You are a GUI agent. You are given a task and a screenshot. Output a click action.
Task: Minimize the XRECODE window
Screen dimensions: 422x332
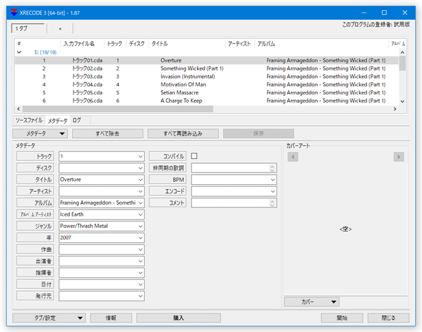(364, 12)
